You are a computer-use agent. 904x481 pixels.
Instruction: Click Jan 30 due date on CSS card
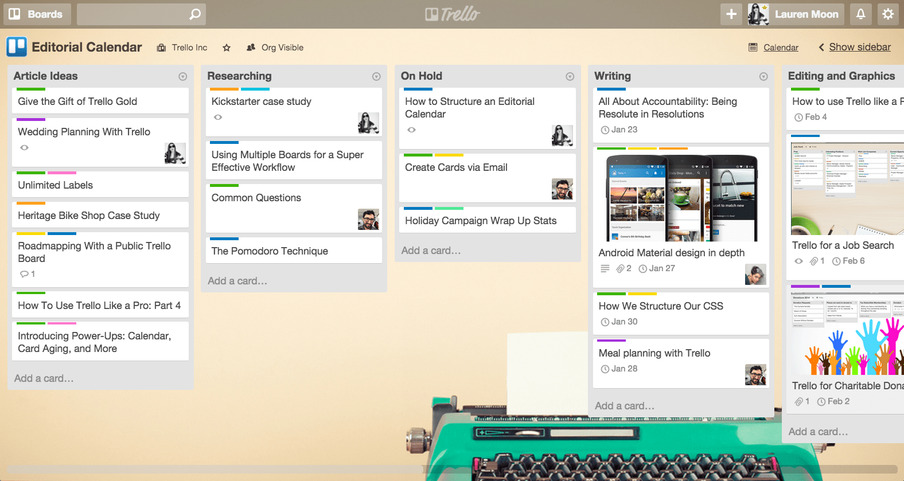click(619, 322)
